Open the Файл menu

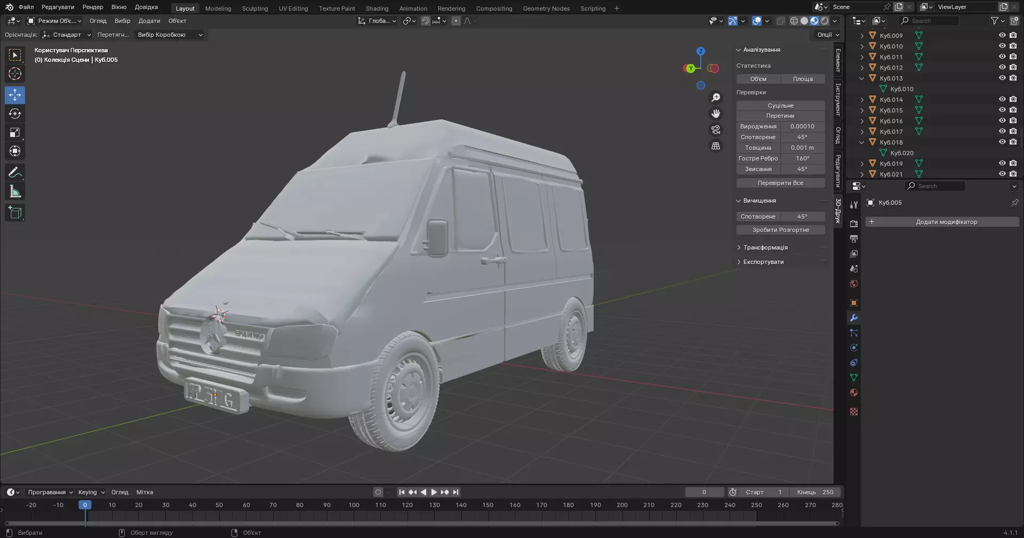26,7
